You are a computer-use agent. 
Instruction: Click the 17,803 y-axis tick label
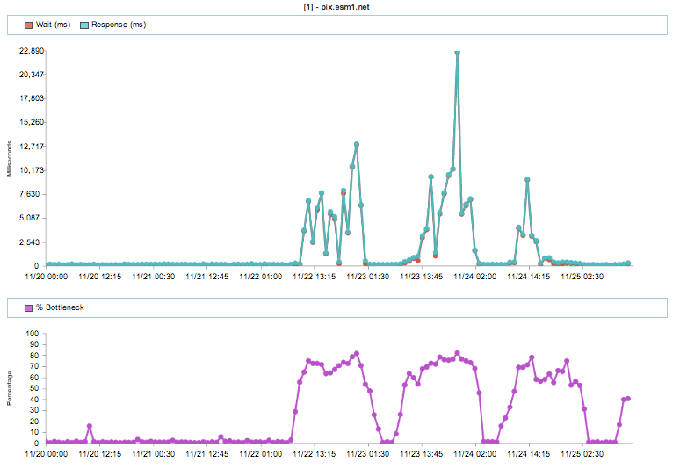[x=32, y=98]
